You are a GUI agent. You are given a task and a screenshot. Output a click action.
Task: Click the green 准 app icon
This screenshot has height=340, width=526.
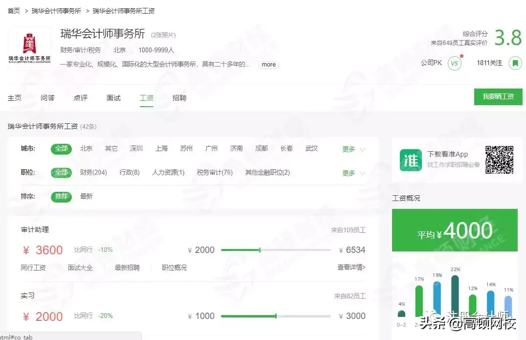(x=410, y=159)
